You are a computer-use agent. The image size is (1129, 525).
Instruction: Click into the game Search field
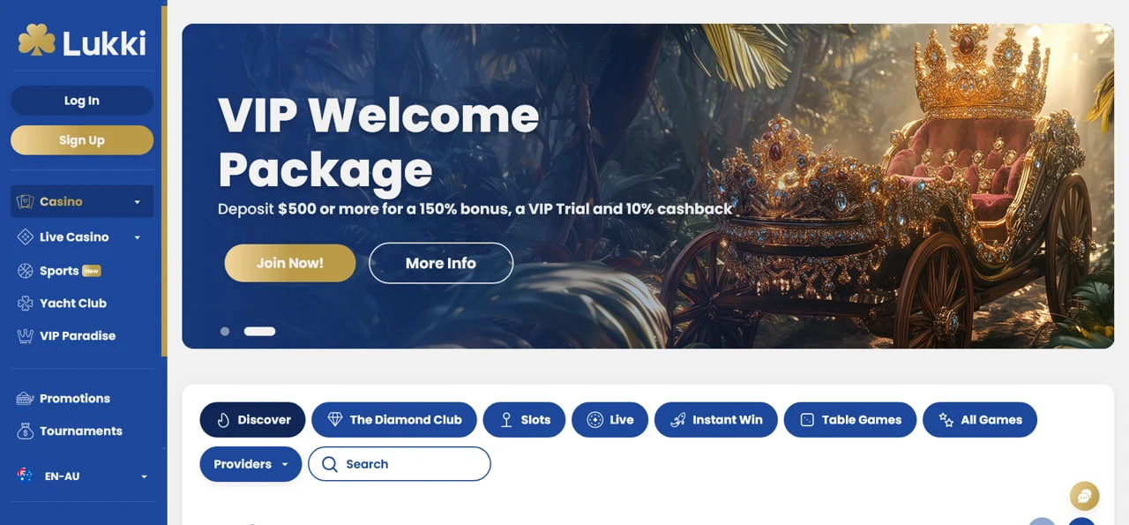(411, 464)
